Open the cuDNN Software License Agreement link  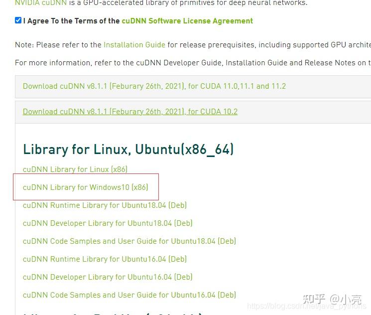[x=187, y=21]
